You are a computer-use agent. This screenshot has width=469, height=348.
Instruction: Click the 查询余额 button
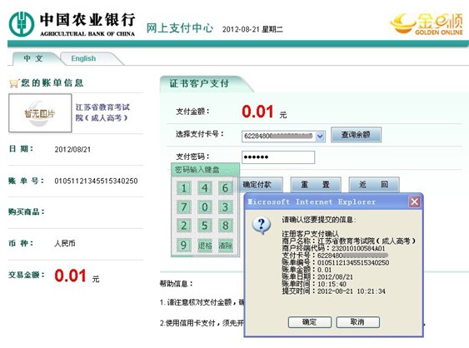tap(356, 135)
